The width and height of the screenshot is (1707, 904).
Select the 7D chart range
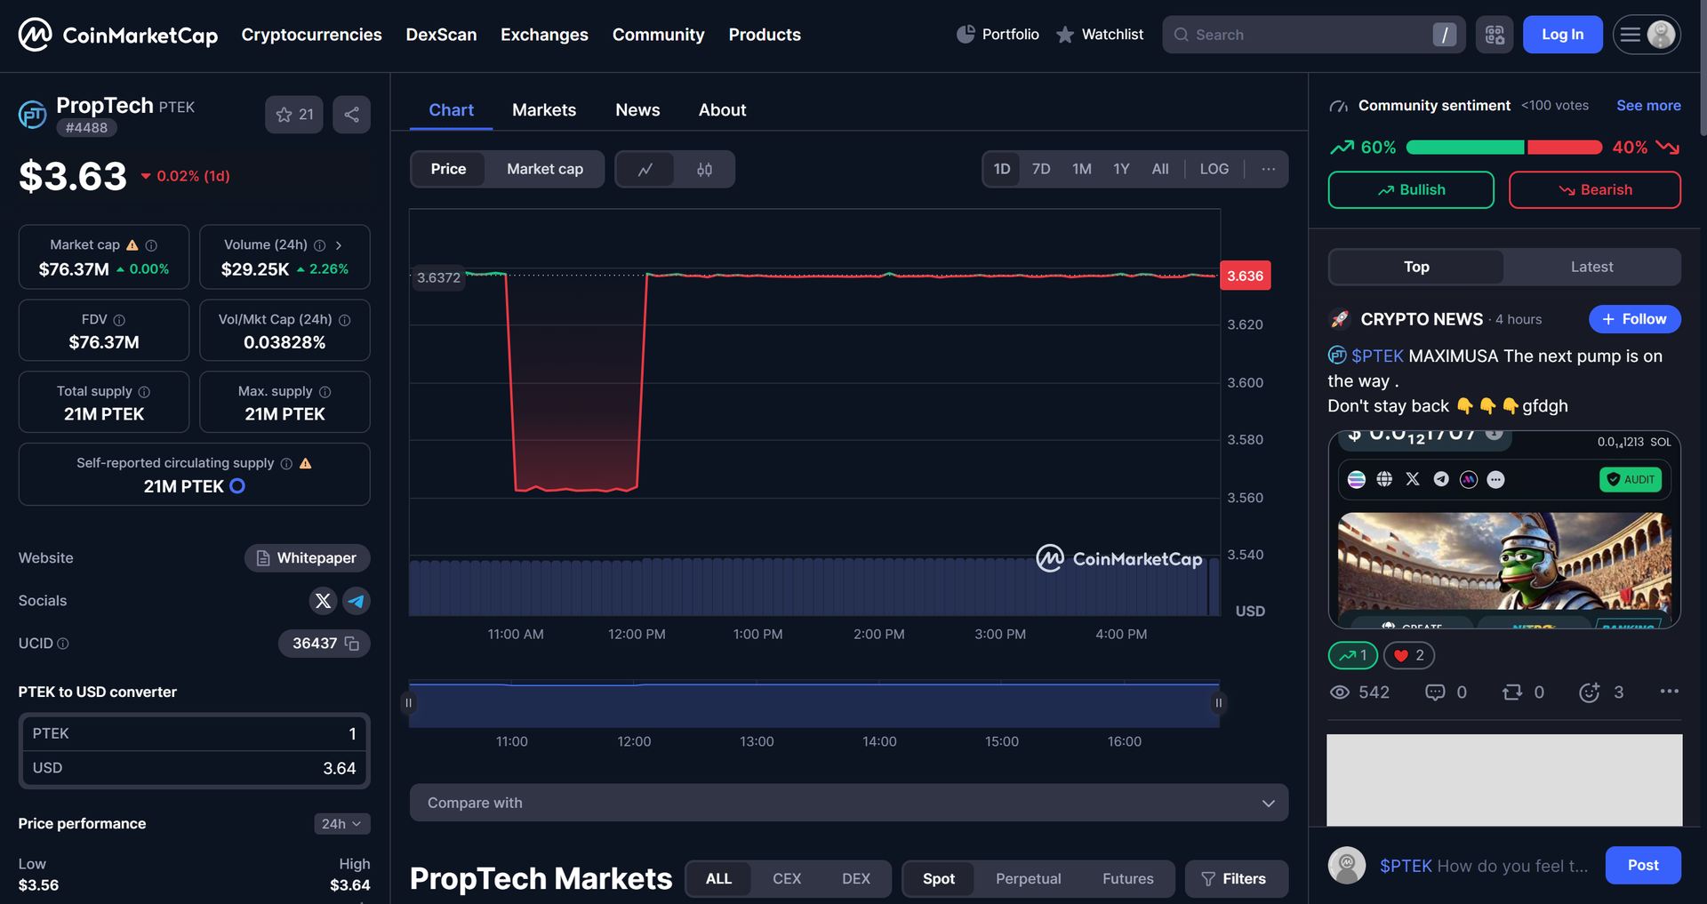tap(1041, 169)
